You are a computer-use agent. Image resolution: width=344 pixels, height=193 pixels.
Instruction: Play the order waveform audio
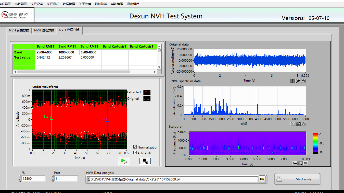coord(123,161)
